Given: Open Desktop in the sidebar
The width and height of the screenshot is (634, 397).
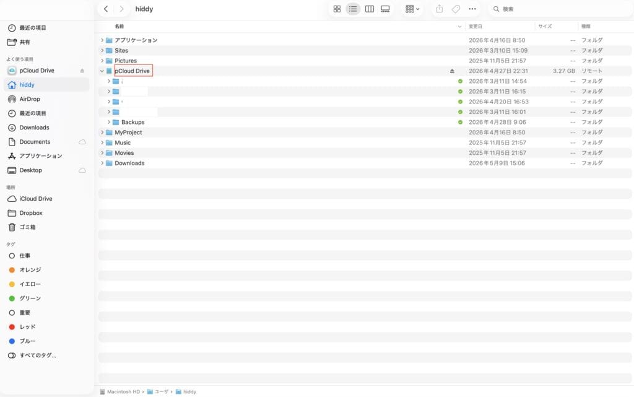Looking at the screenshot, I should (30, 170).
